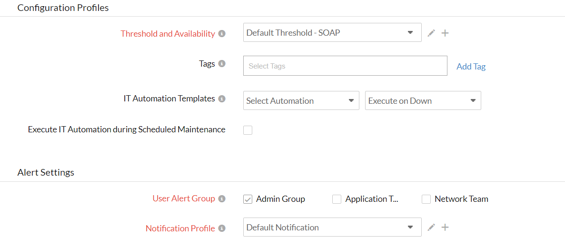
Task: Click info icon next to Tags label
Action: [222, 64]
